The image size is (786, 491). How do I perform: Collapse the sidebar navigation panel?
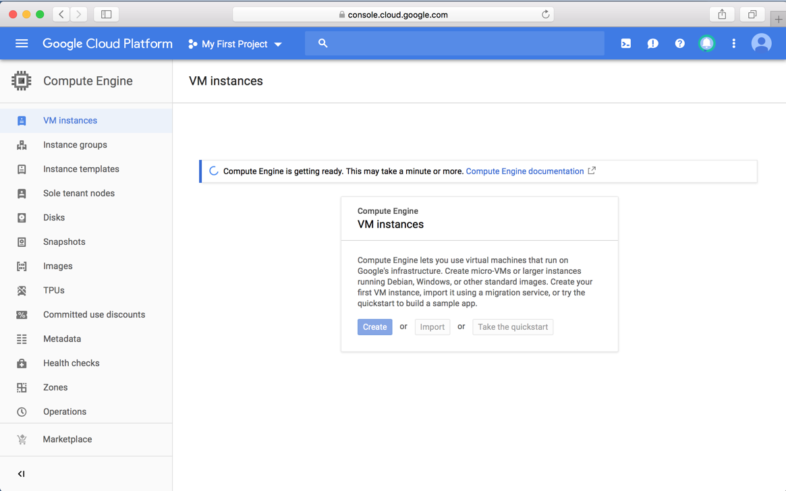pos(21,473)
